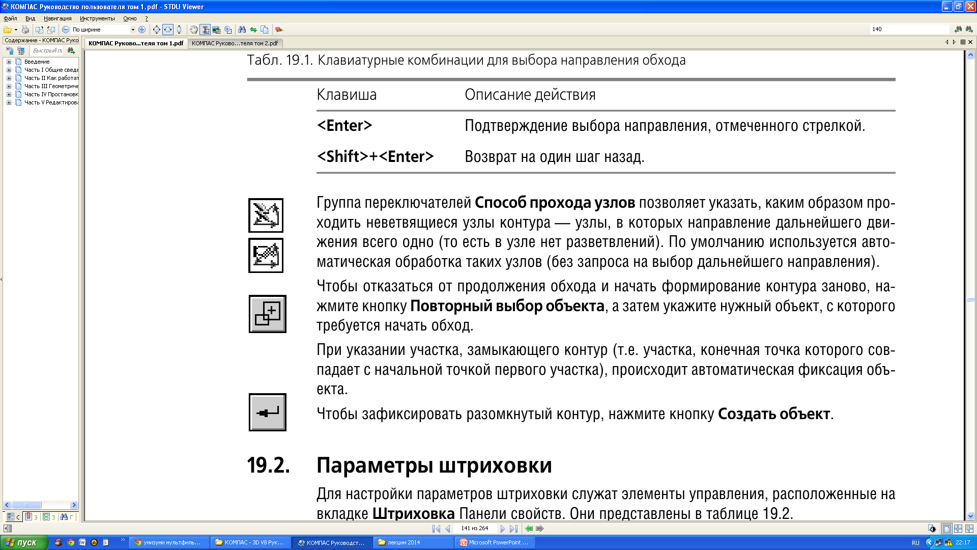Select the fit page height icon
The image size is (977, 550).
pyautogui.click(x=179, y=30)
